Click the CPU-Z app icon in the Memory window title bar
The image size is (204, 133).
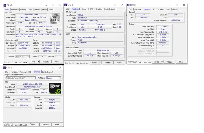(x=128, y=5)
